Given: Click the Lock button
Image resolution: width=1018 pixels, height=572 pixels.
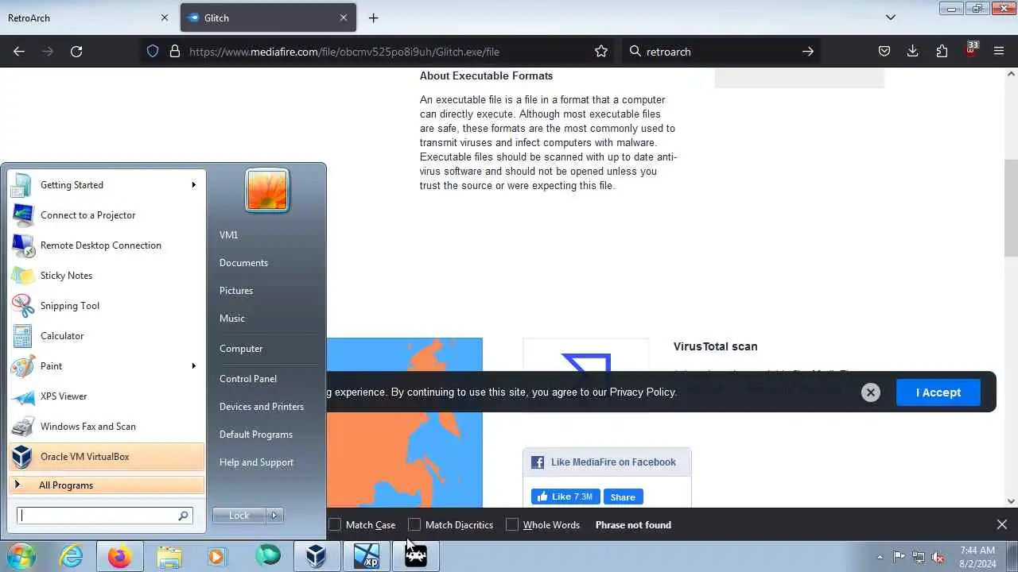Looking at the screenshot, I should click(239, 516).
